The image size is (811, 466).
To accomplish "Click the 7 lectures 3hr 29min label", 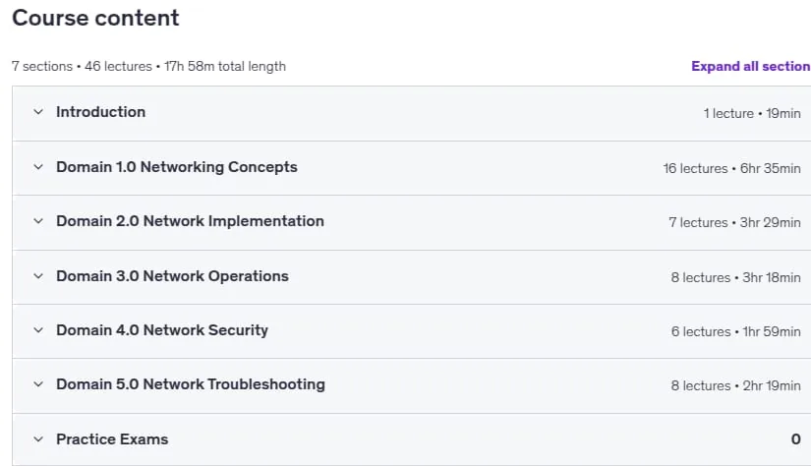I will tap(734, 222).
